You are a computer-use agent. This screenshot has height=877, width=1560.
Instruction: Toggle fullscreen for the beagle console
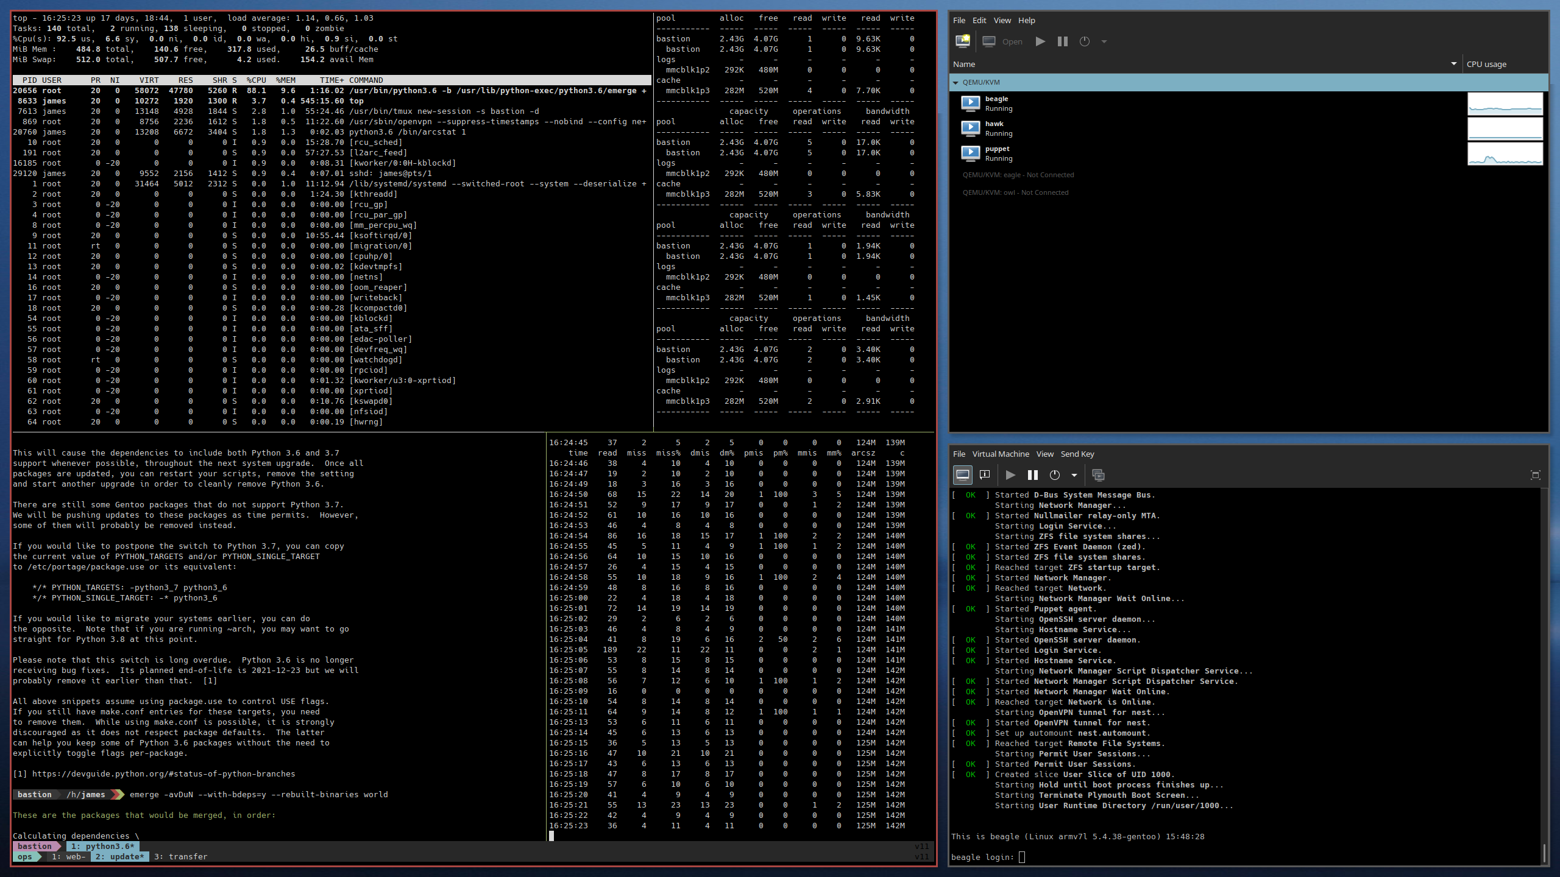tap(1535, 475)
